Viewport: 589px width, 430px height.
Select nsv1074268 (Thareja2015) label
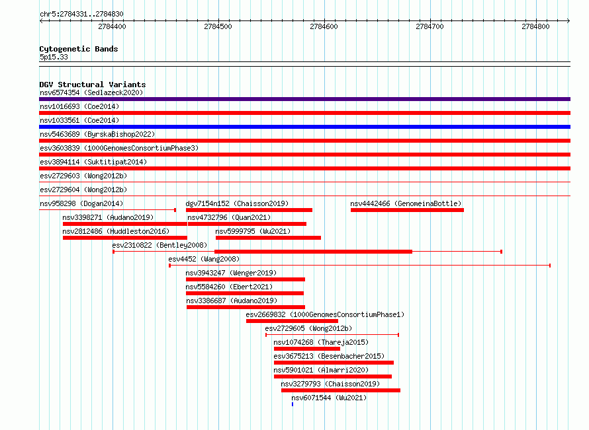point(321,342)
